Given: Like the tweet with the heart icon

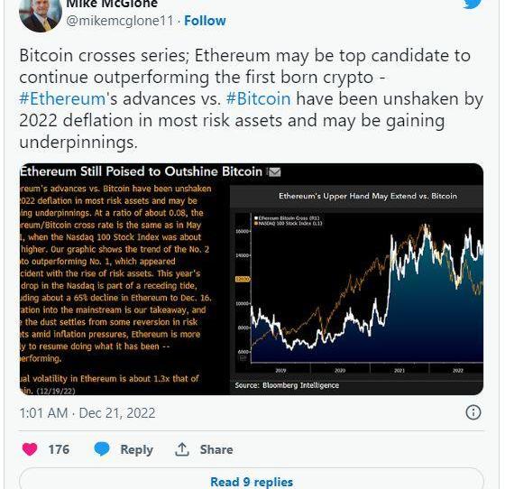Looking at the screenshot, I should [x=30, y=449].
